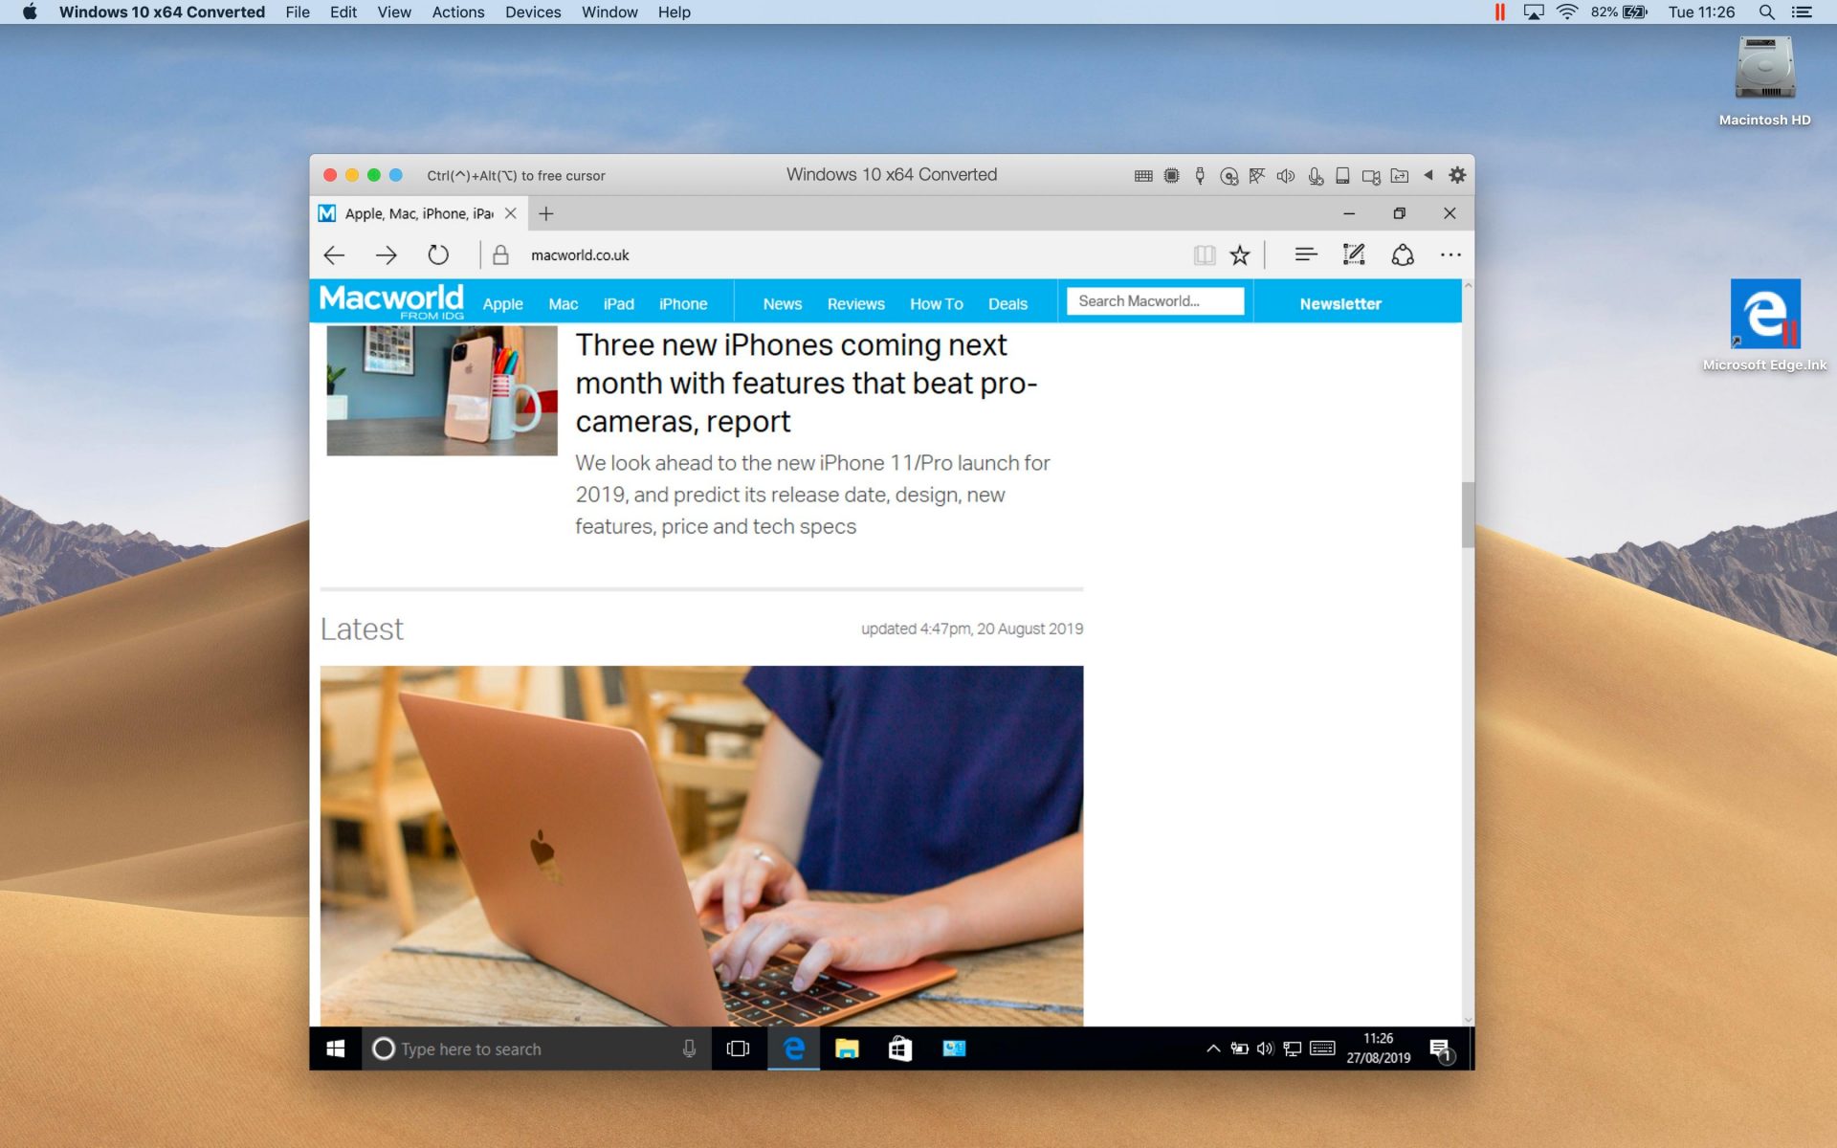Toggle Edge reading view book icon
1837x1148 pixels.
[x=1205, y=254]
